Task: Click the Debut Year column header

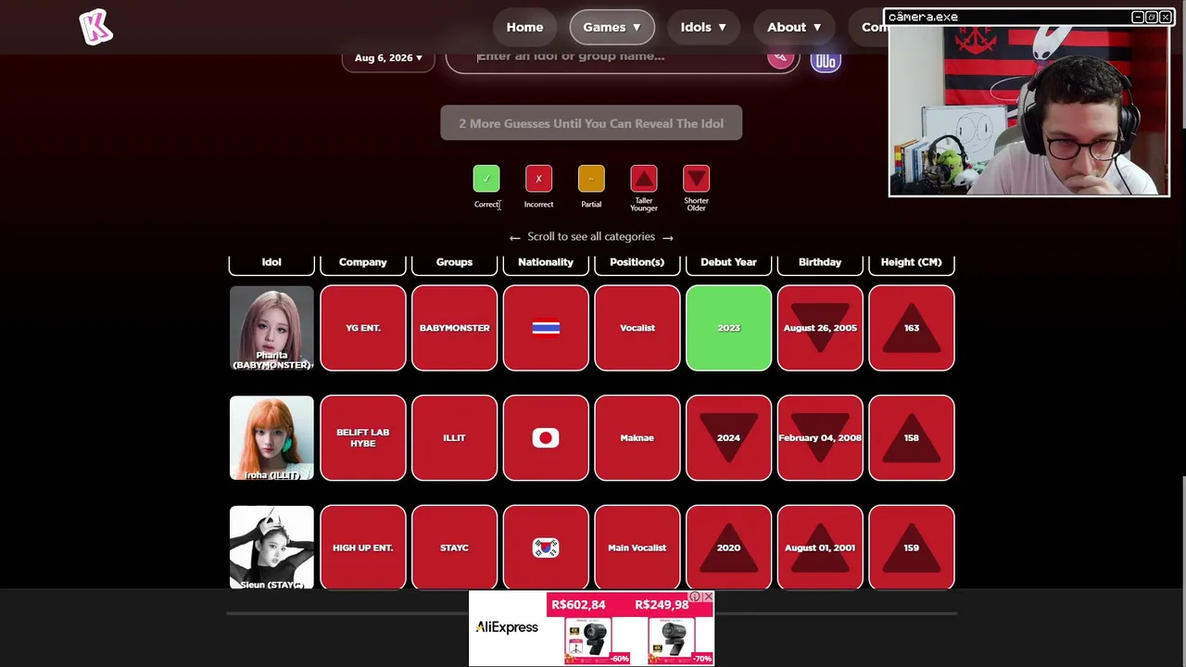Action: 728,262
